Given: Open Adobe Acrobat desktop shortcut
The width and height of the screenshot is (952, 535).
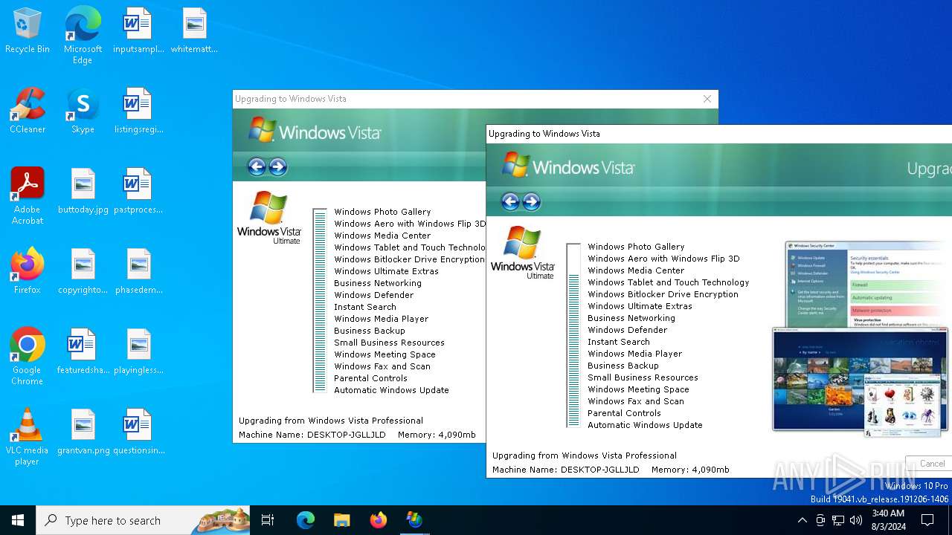Looking at the screenshot, I should click(28, 196).
